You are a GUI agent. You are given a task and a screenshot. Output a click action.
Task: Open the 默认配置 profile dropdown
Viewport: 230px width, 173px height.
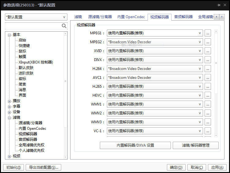36,17
